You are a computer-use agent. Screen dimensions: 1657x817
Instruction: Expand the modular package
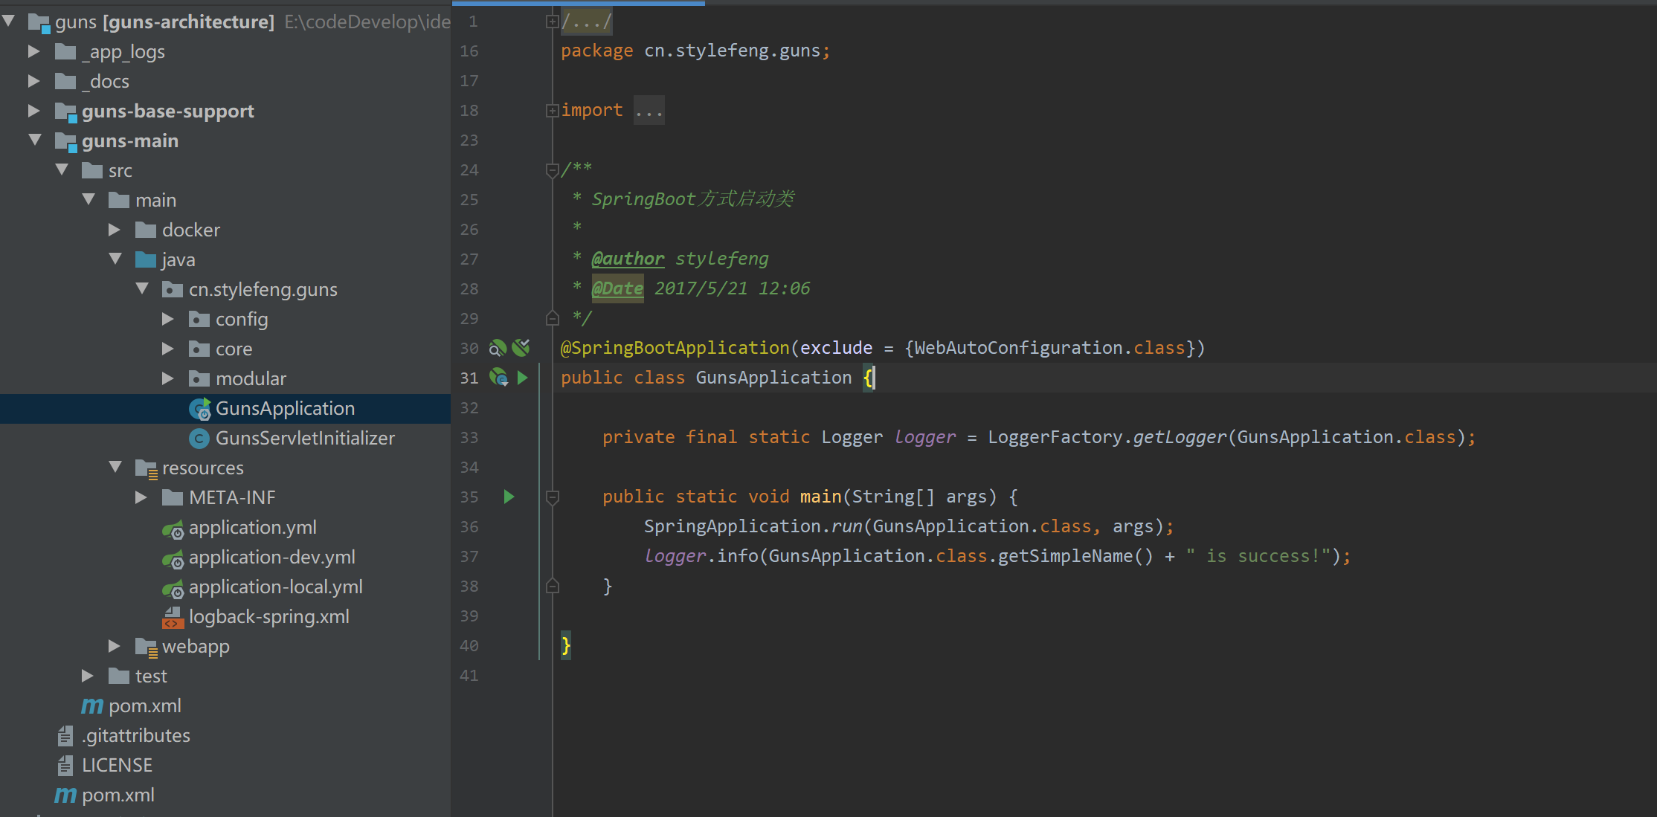[x=167, y=378]
